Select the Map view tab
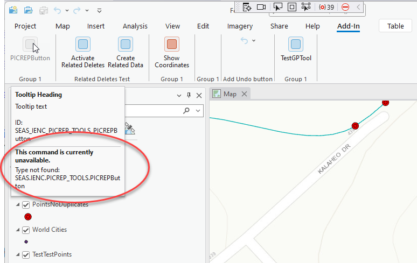 230,94
